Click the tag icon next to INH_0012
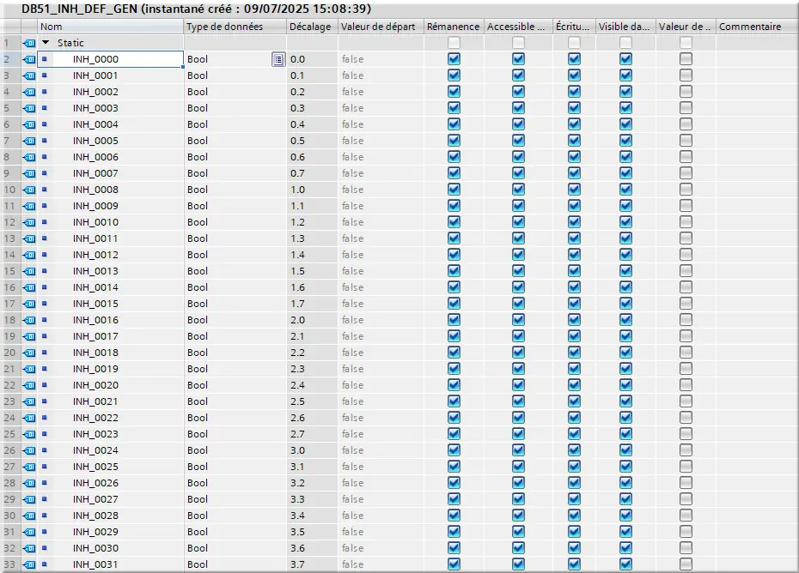This screenshot has width=799, height=573. (x=29, y=255)
